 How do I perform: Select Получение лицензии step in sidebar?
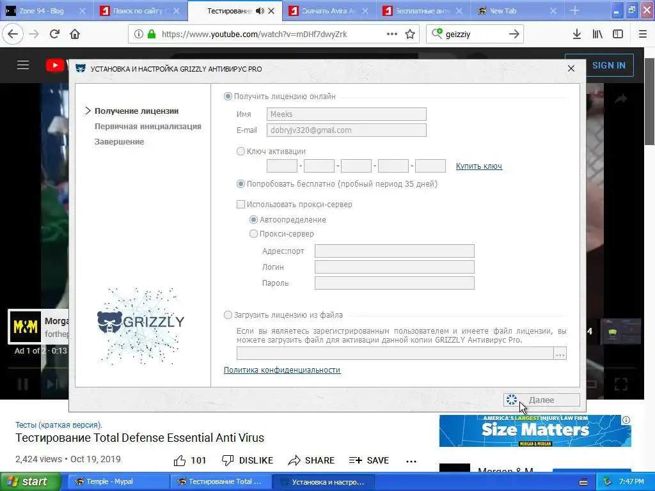click(137, 111)
